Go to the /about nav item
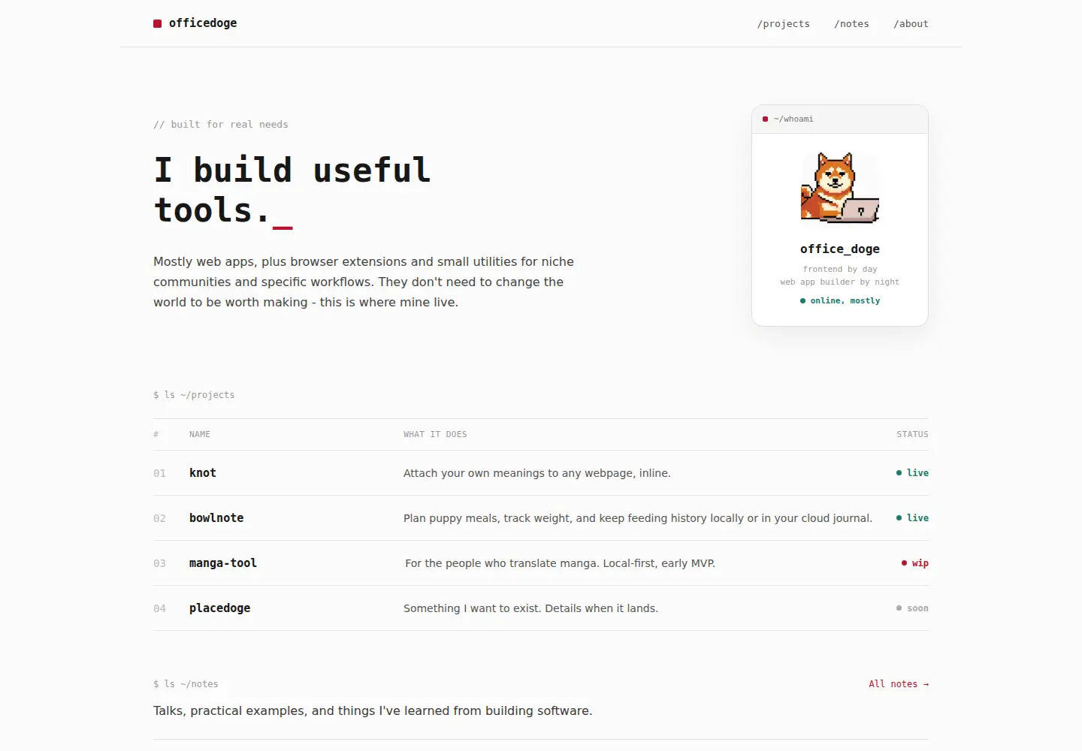1082x751 pixels. click(x=911, y=24)
